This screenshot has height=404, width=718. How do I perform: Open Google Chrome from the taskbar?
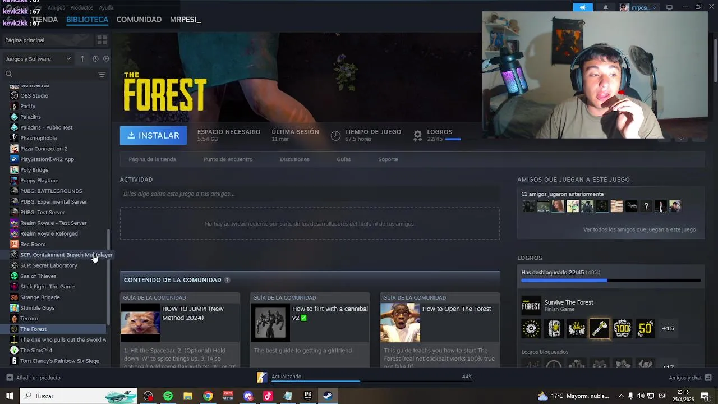pyautogui.click(x=208, y=396)
